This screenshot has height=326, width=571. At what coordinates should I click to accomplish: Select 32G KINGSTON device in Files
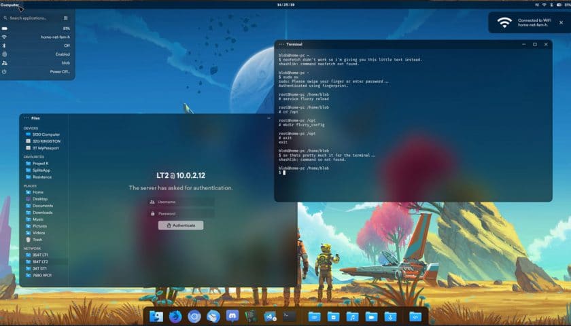click(x=44, y=141)
